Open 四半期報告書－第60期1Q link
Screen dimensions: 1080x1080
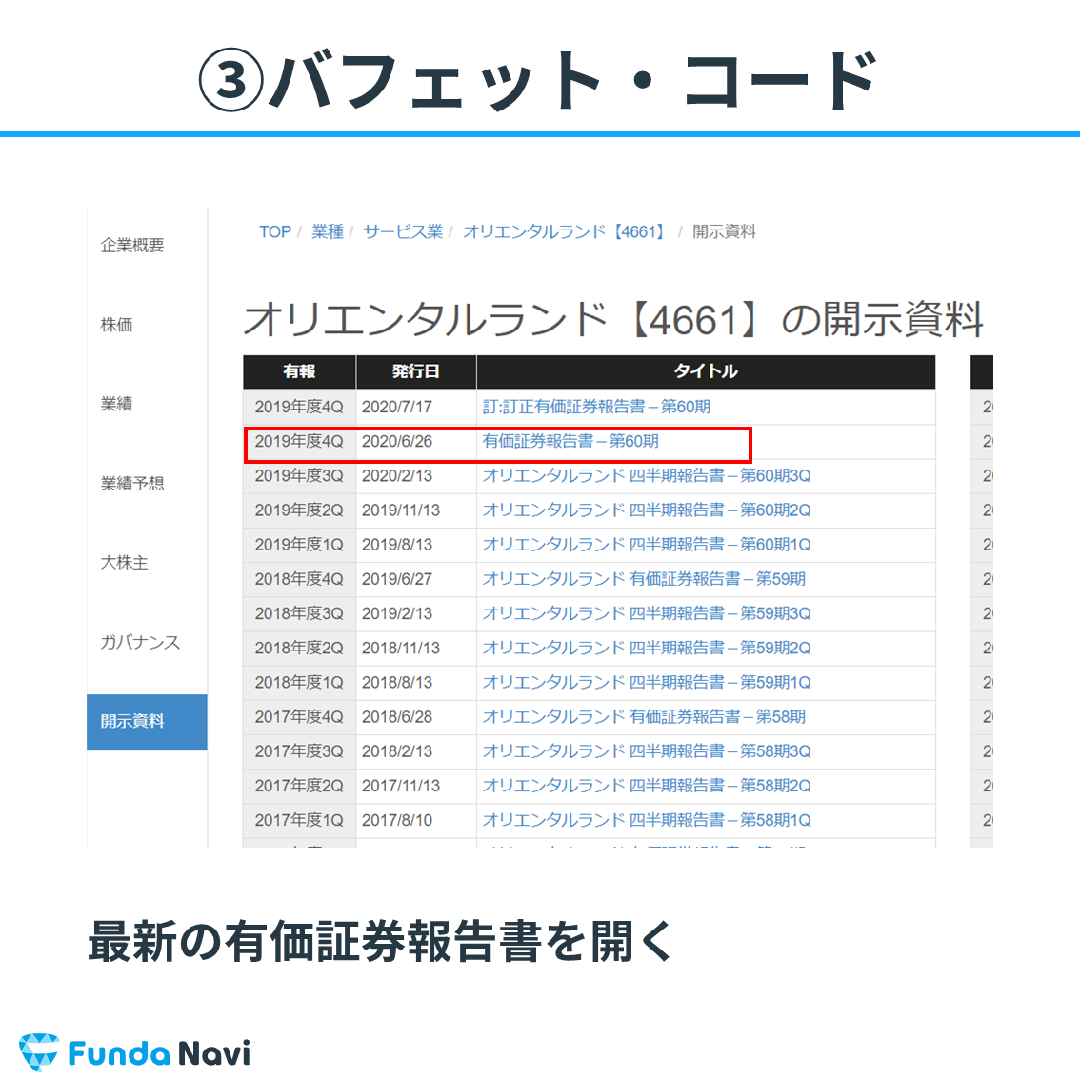pos(647,545)
